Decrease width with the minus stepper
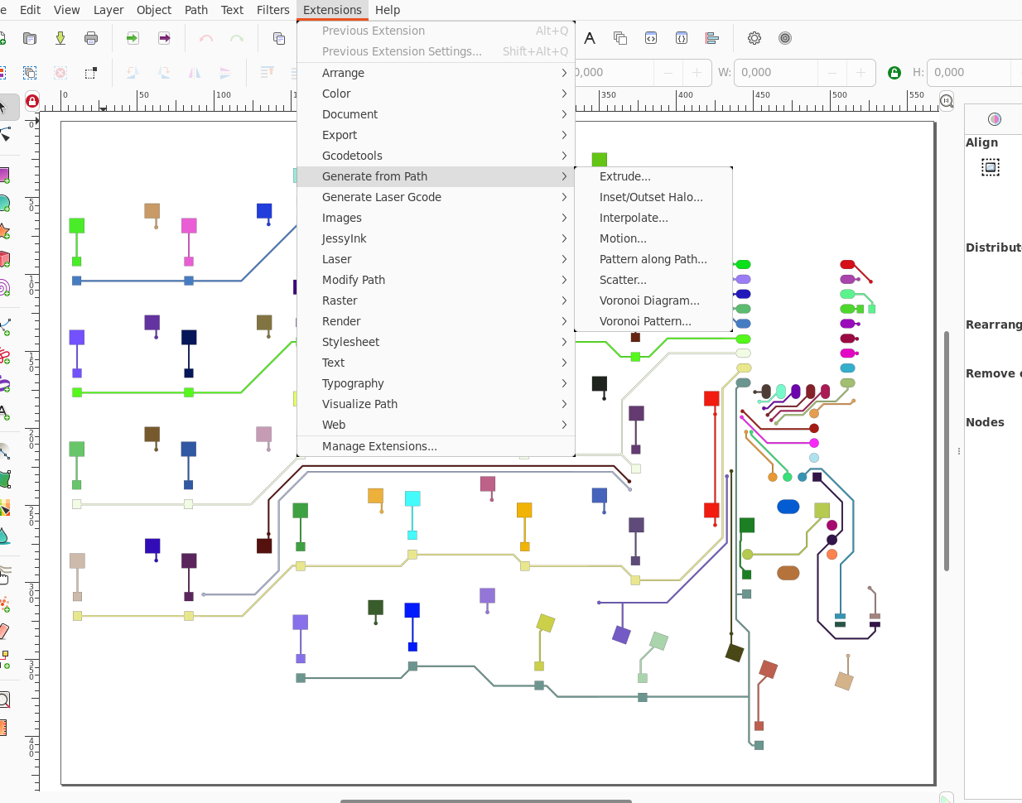The height and width of the screenshot is (803, 1022). click(x=832, y=73)
